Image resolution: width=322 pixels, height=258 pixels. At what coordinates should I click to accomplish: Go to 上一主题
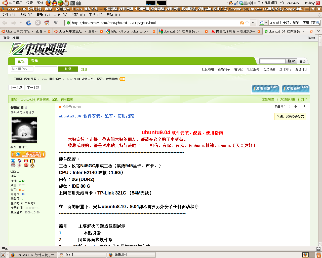point(16,87)
